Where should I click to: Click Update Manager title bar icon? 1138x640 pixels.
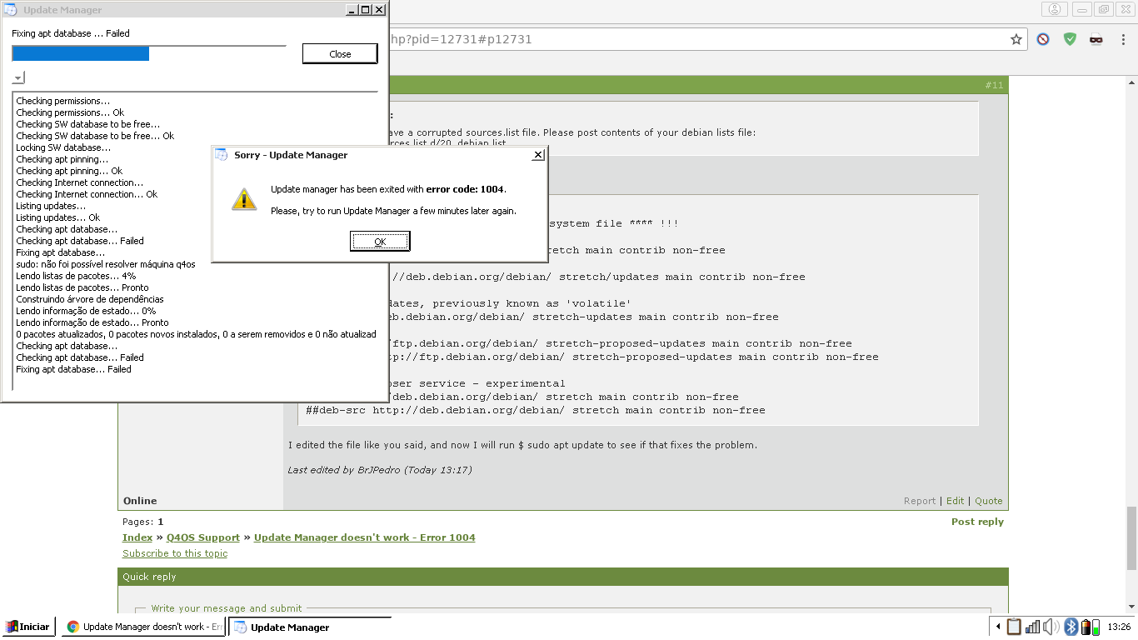11,10
